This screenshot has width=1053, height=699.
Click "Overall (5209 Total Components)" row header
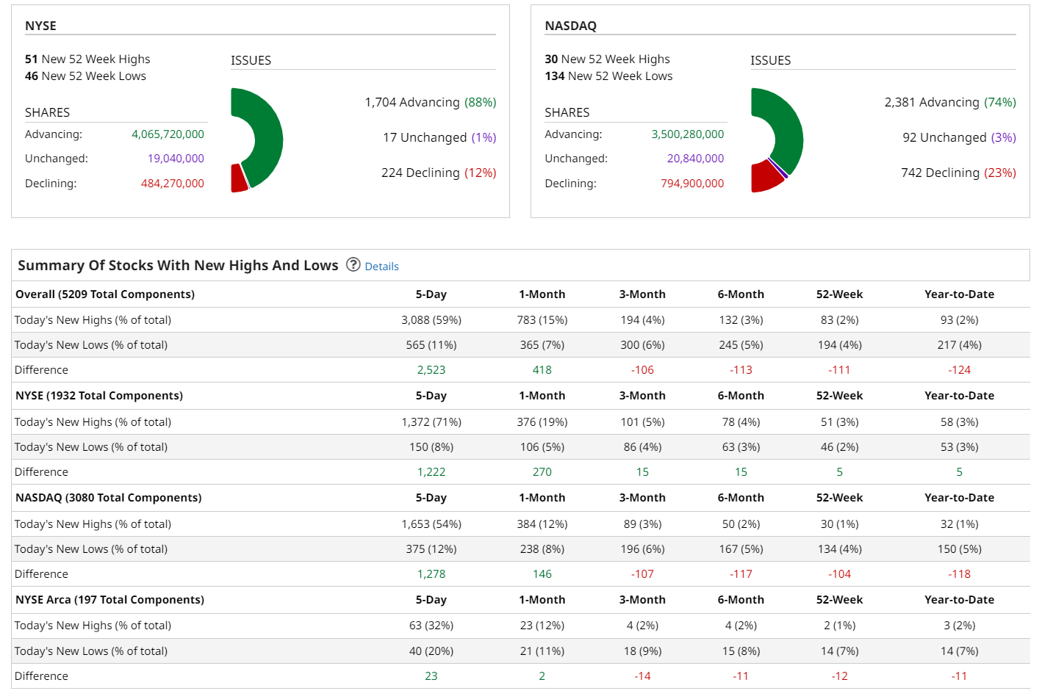click(105, 294)
